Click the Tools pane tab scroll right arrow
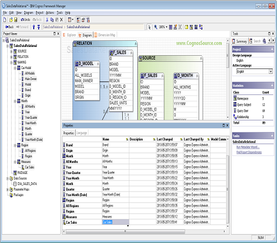277x243 pixels. pos(273,40)
